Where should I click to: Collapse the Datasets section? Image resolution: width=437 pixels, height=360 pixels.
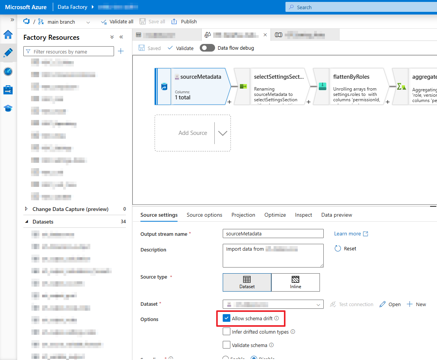point(27,222)
